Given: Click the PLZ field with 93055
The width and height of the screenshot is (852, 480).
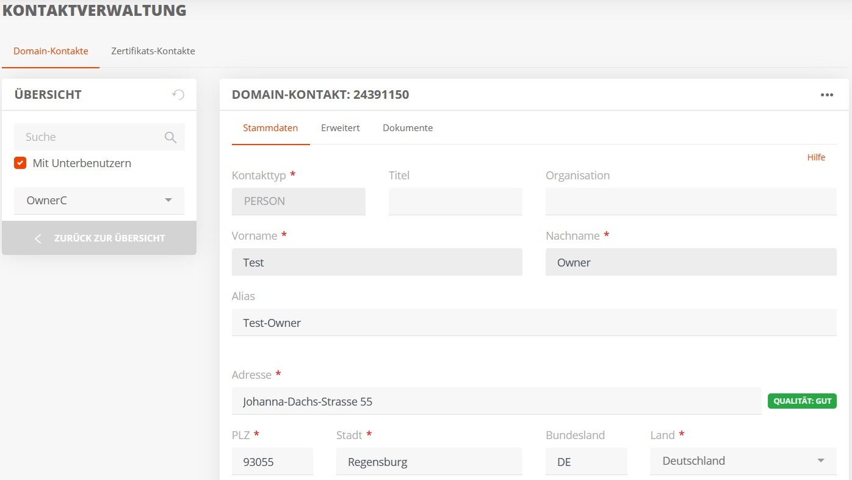Looking at the screenshot, I should pyautogui.click(x=272, y=462).
